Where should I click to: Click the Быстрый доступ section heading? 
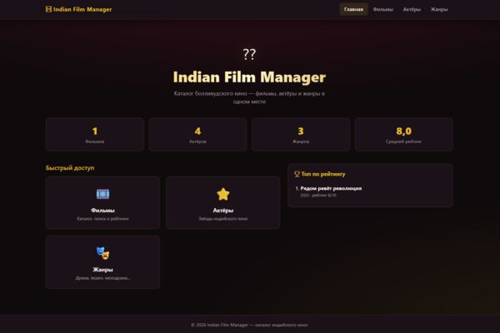[70, 168]
